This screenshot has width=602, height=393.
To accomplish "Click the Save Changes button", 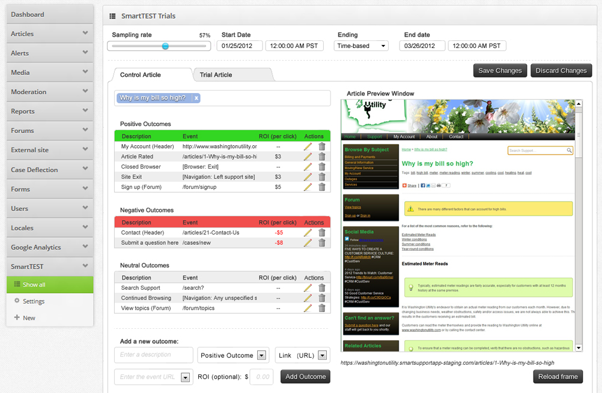I will pyautogui.click(x=500, y=70).
